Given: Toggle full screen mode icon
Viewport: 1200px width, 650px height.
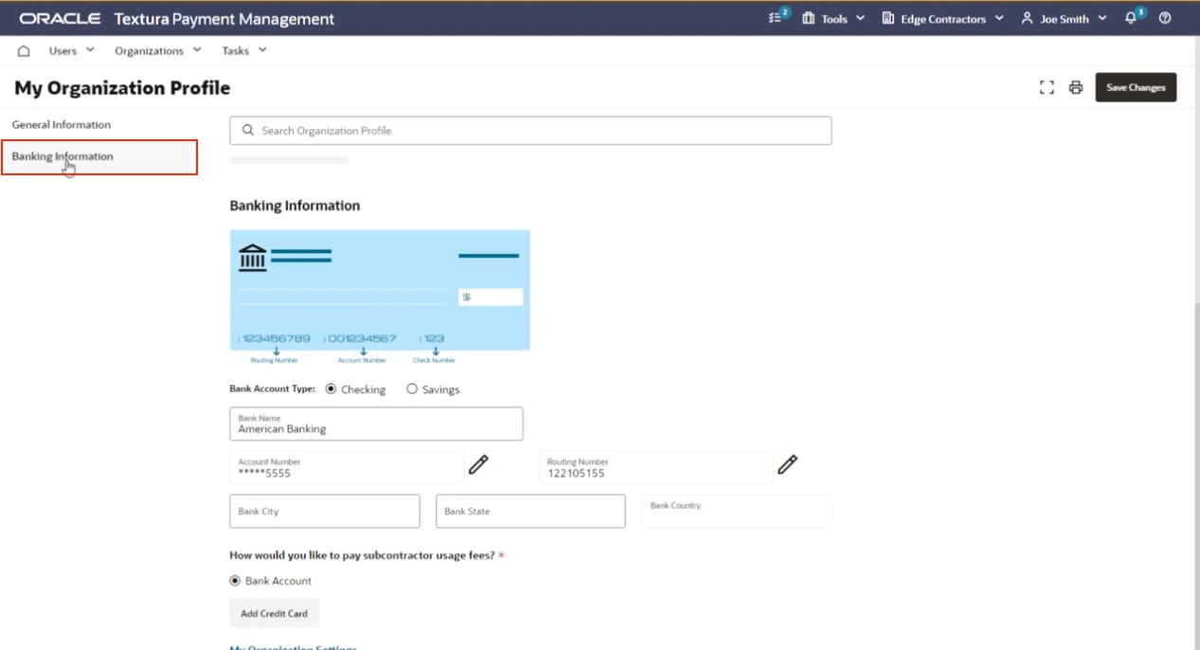Looking at the screenshot, I should (x=1047, y=87).
